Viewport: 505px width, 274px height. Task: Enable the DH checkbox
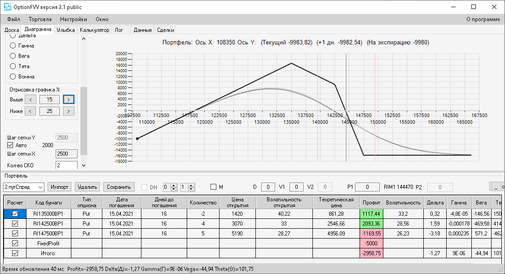(x=144, y=187)
